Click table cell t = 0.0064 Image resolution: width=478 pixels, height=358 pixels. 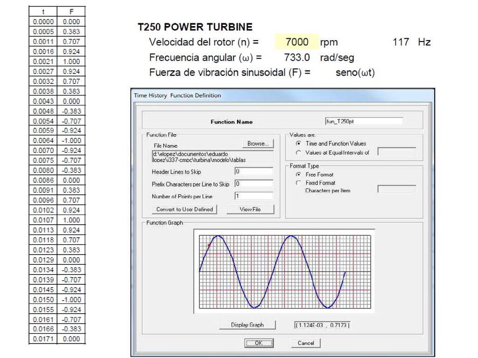coord(43,141)
